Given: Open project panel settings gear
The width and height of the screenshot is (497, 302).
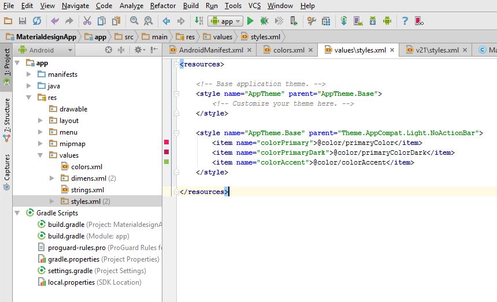Looking at the screenshot, I should [139, 50].
